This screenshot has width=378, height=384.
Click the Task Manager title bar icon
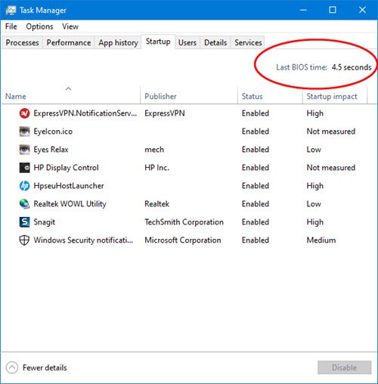pos(11,11)
